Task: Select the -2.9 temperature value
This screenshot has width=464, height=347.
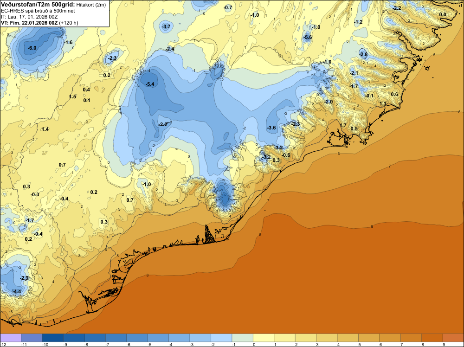Action: pyautogui.click(x=24, y=278)
